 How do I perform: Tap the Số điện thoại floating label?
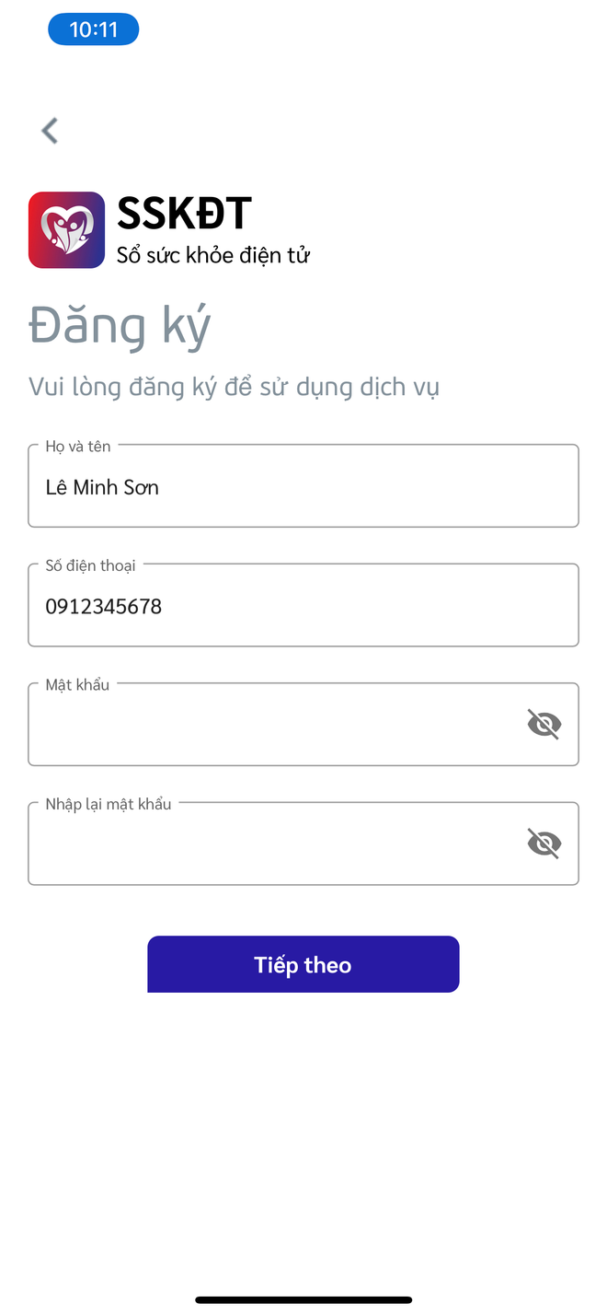click(90, 565)
